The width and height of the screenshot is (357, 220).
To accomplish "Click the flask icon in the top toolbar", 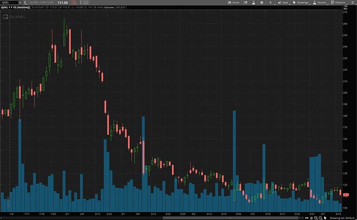I will click(253, 2).
